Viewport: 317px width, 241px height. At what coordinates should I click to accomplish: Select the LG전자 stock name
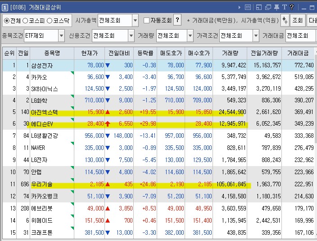(x=39, y=160)
